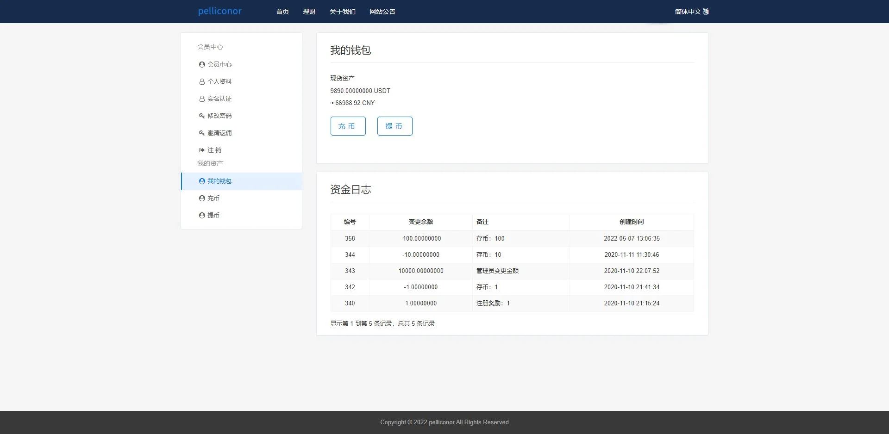The height and width of the screenshot is (434, 889).
Task: Click the profile icon beside 个人资料
Action: 201,81
